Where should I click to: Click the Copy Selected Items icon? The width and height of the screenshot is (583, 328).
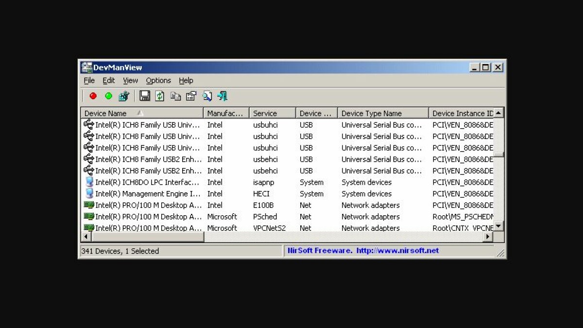(x=175, y=96)
